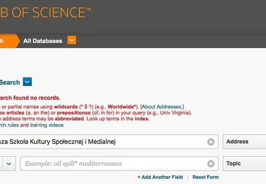Click the Search heading text
The width and height of the screenshot is (266, 184).
pos(10,83)
